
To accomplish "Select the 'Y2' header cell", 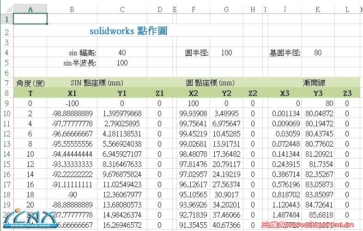I will [x=226, y=93].
